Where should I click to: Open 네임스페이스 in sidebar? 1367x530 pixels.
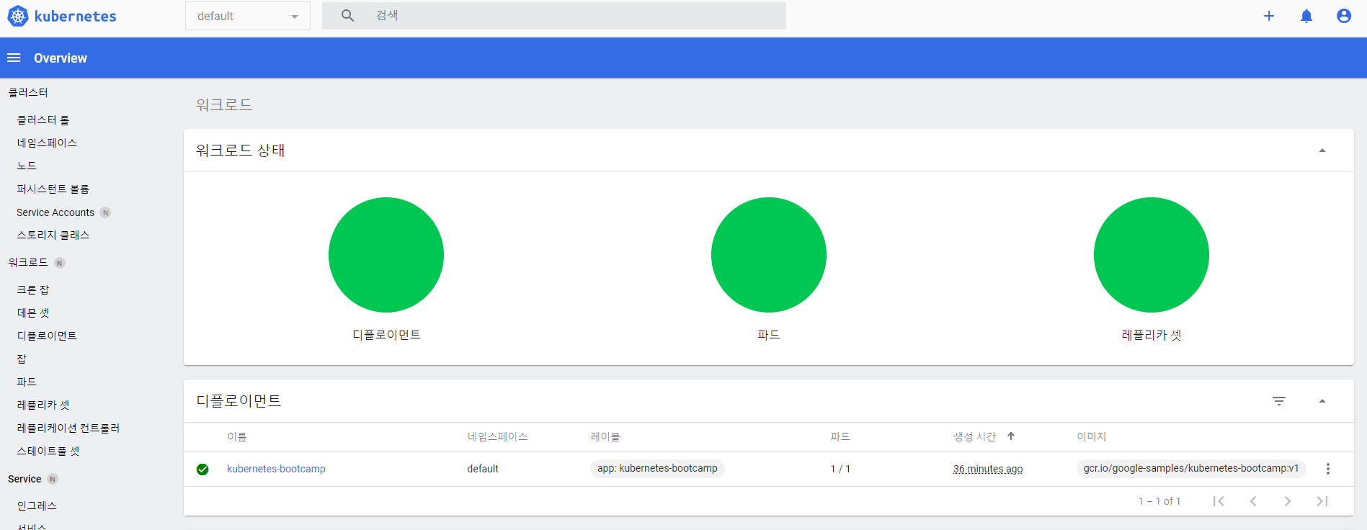click(x=47, y=143)
